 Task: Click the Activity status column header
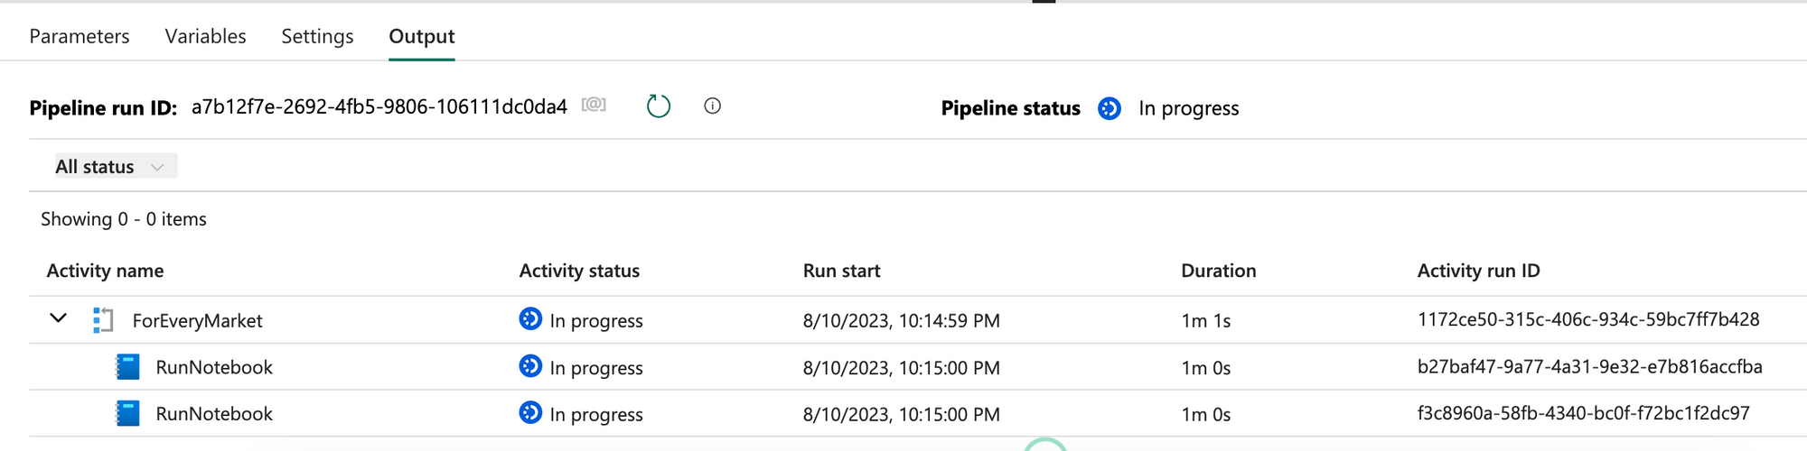(x=579, y=271)
